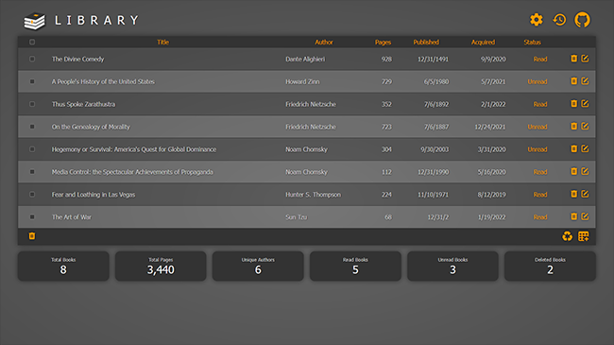Click the Total Pages stat card
Viewport: 614px width, 345px height.
161,267
